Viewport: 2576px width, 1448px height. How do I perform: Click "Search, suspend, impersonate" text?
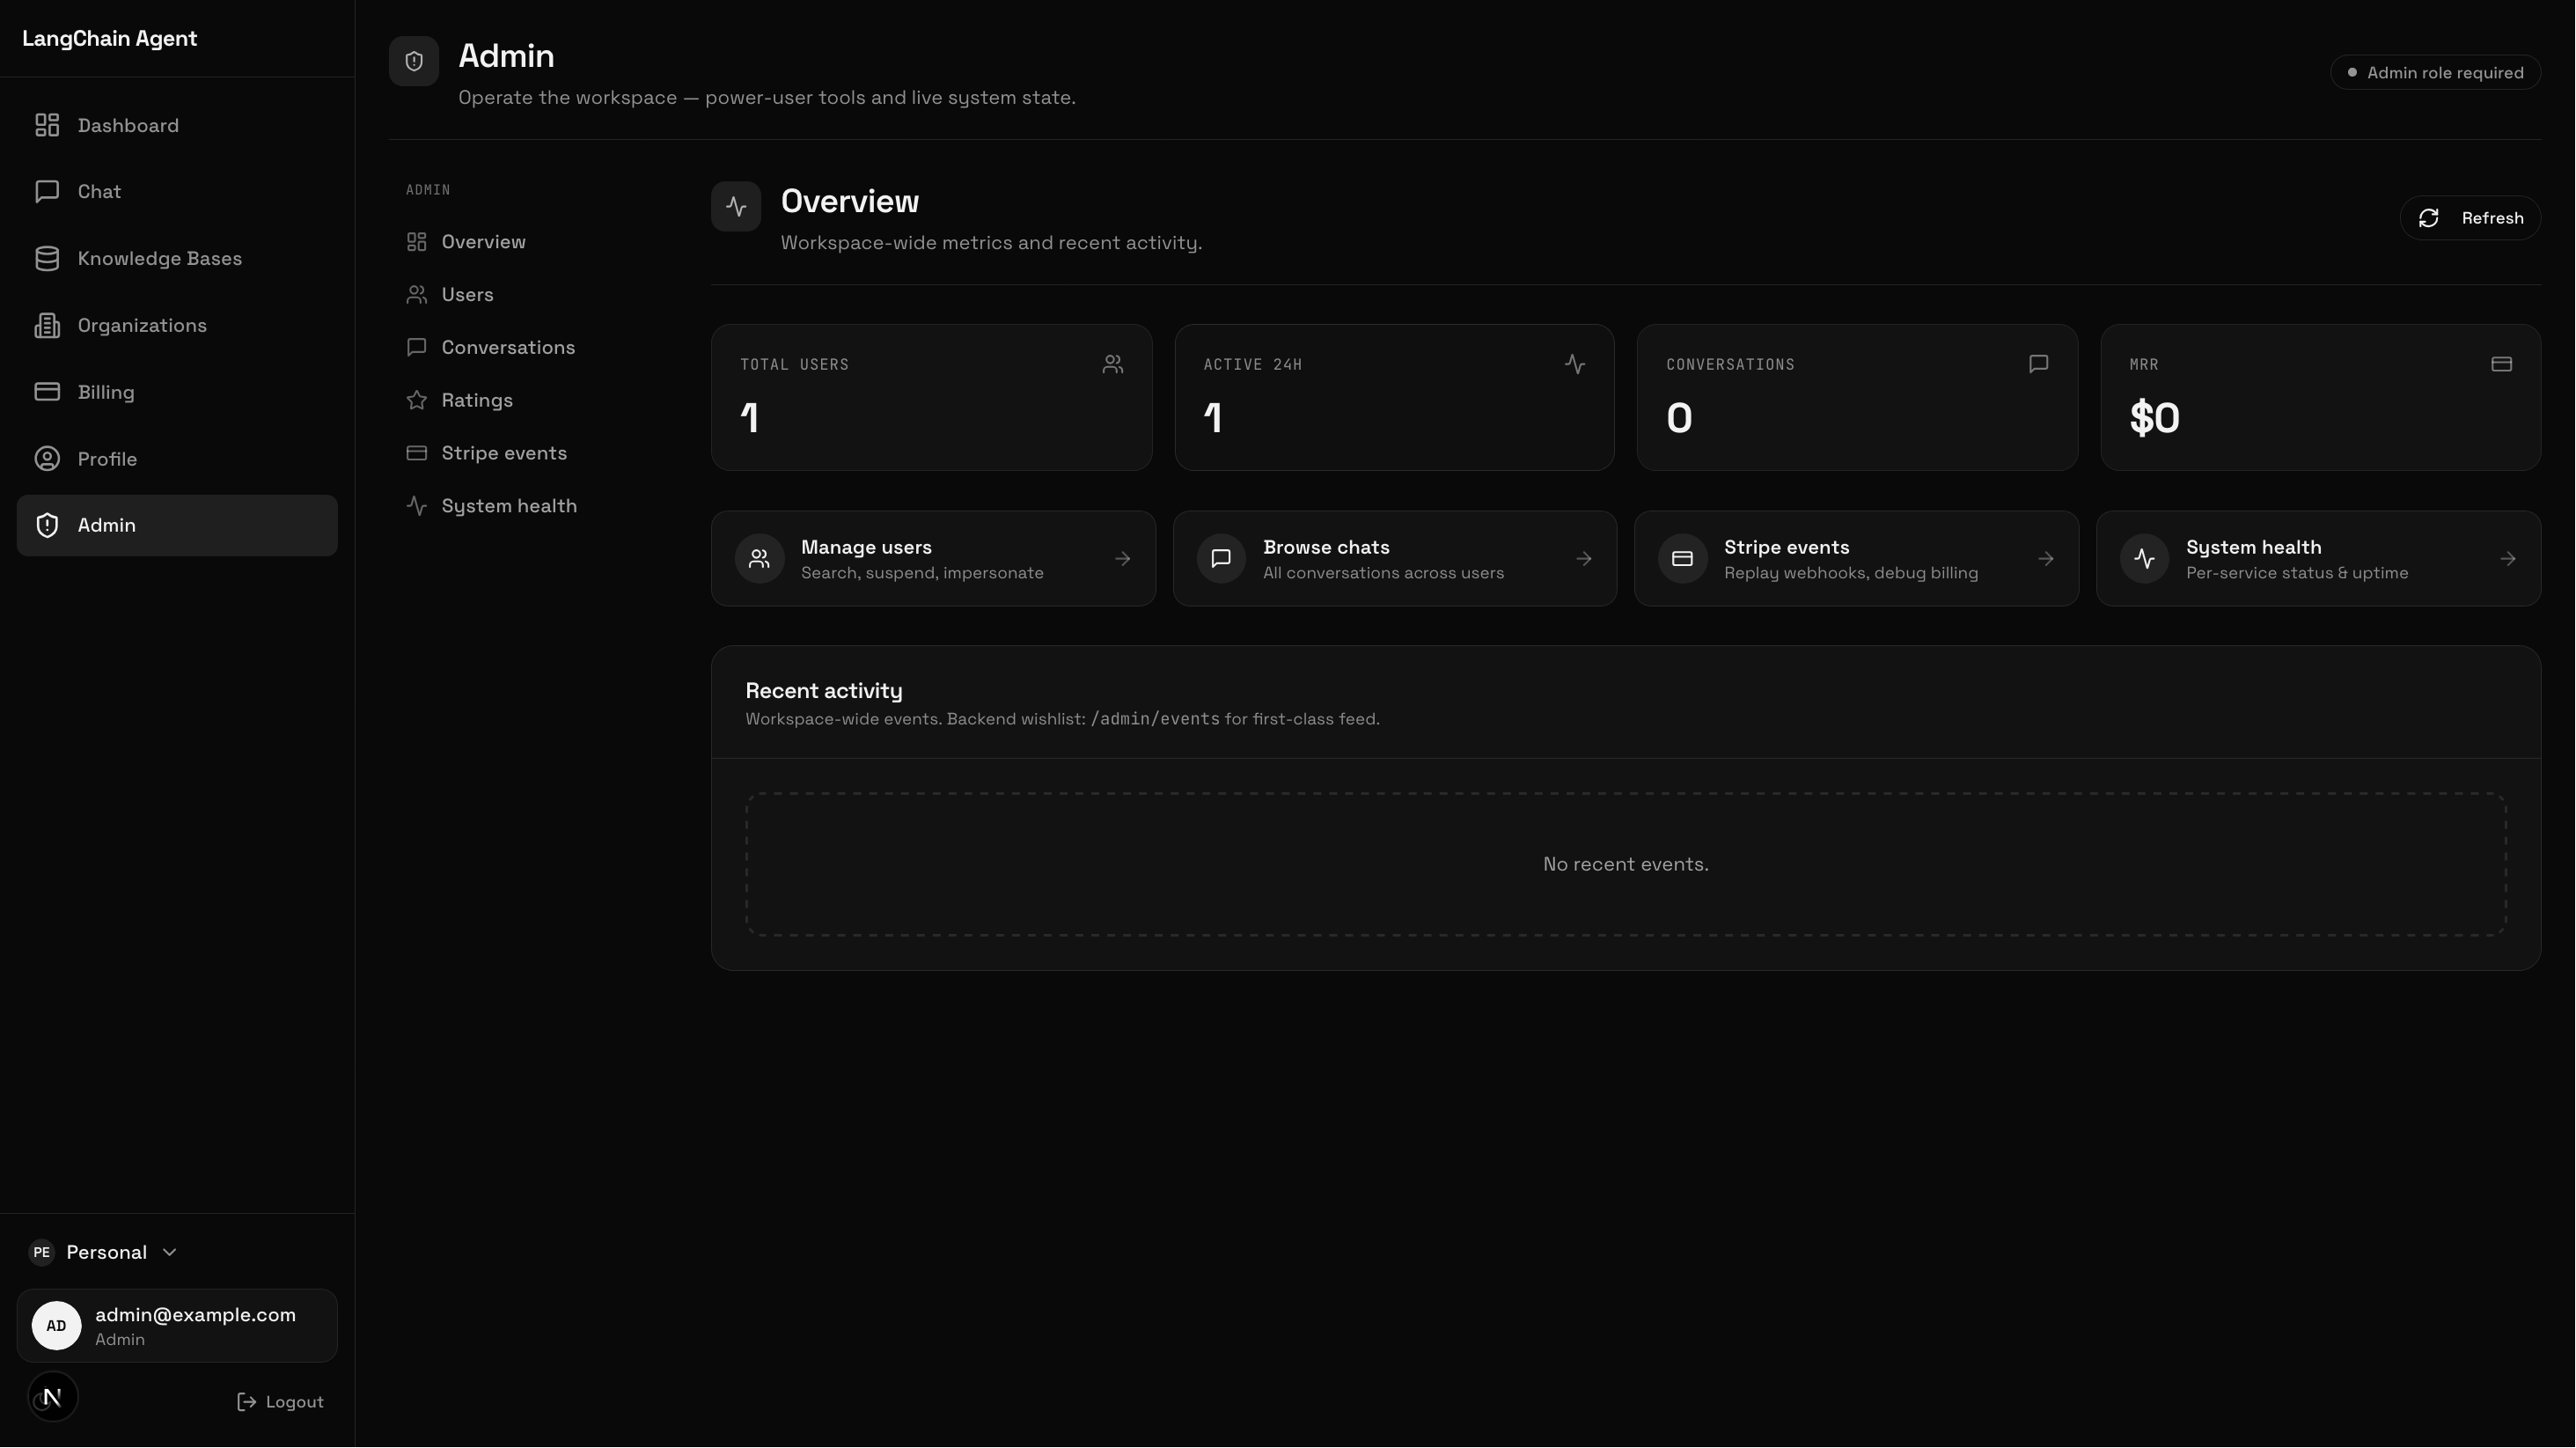(x=922, y=573)
